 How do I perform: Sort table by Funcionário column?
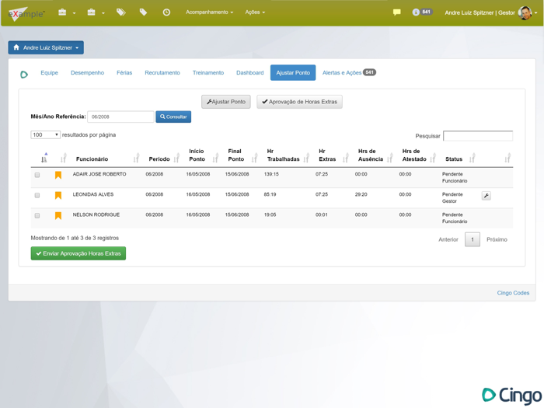(x=136, y=158)
